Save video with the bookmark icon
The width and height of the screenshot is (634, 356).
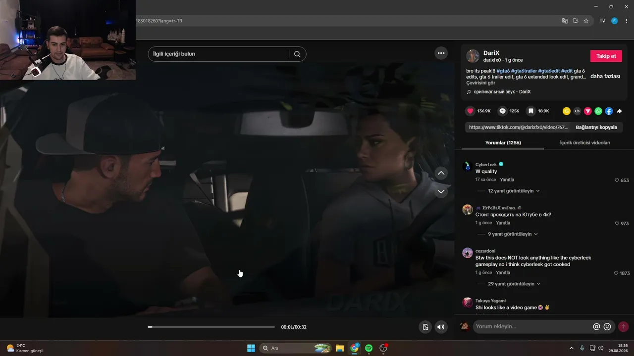pos(530,111)
